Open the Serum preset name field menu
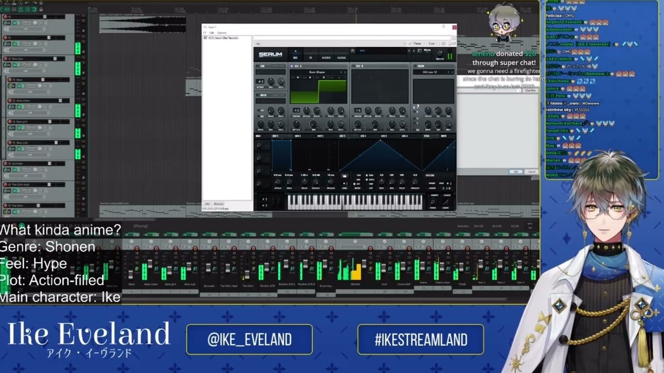The image size is (664, 373). click(x=380, y=51)
